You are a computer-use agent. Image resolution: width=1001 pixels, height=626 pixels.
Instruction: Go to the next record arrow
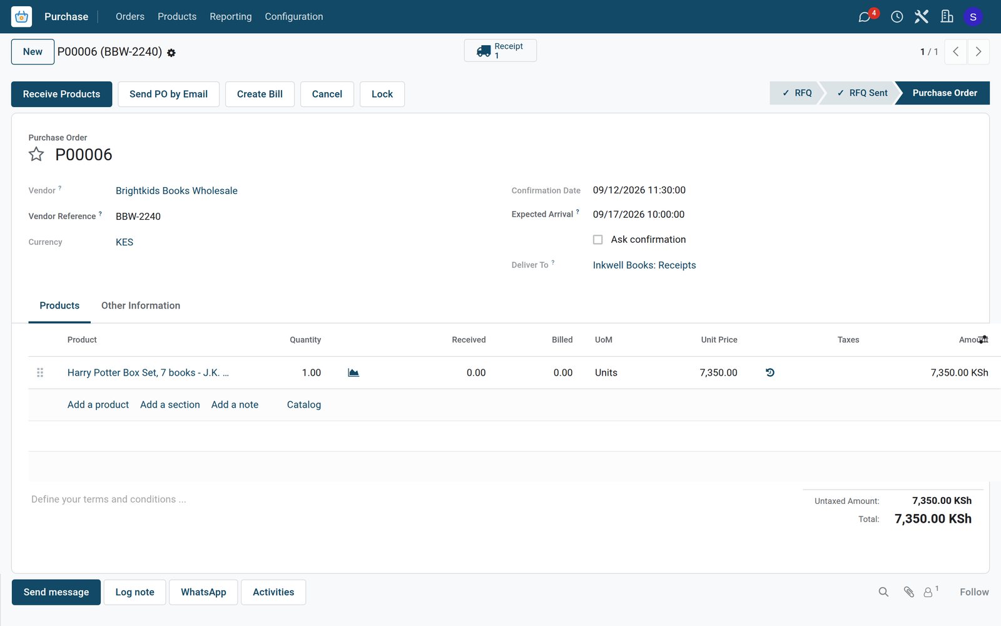[978, 52]
